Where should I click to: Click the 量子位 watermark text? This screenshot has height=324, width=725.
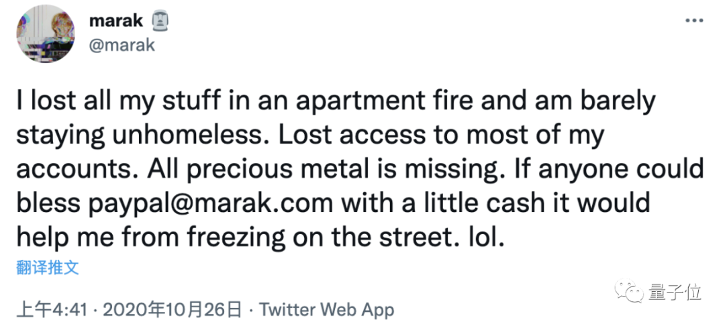pyautogui.click(x=675, y=292)
